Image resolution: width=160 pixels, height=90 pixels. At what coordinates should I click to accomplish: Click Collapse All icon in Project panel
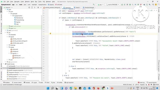[35, 7]
